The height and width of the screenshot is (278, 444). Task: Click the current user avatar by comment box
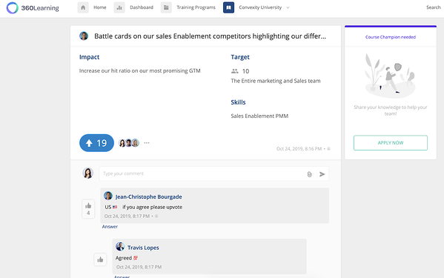87,173
